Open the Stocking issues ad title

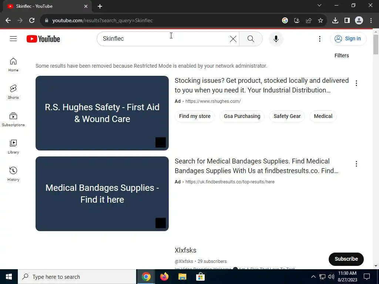[x=262, y=85]
